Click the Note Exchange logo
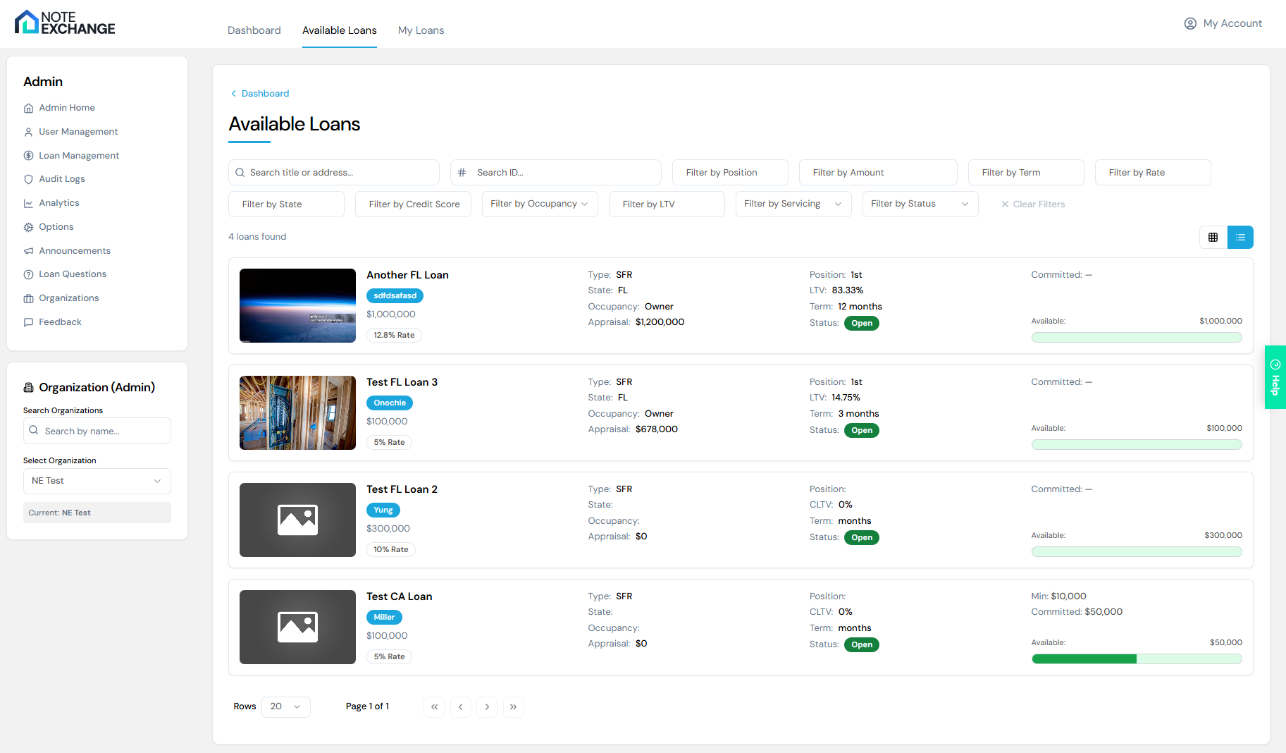This screenshot has width=1286, height=753. pos(64,23)
